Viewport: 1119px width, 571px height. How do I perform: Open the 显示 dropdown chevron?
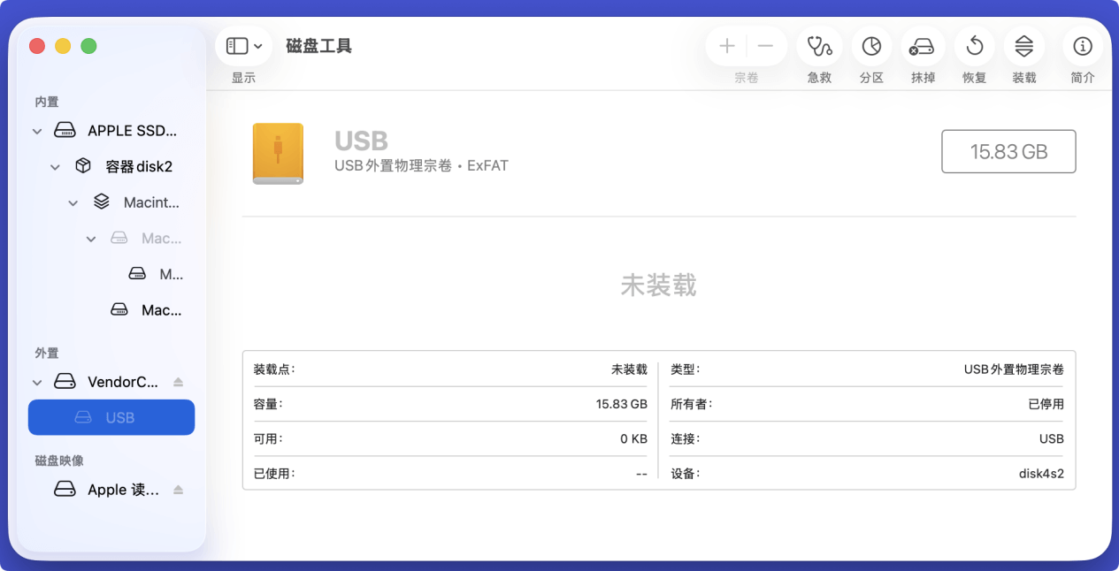(257, 45)
